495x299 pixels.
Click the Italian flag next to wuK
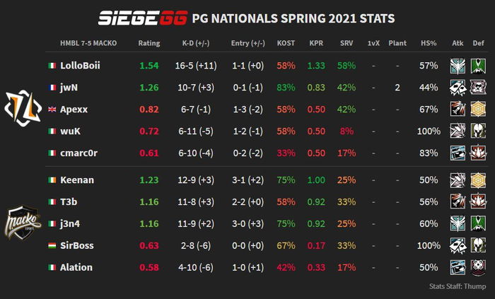[52, 131]
